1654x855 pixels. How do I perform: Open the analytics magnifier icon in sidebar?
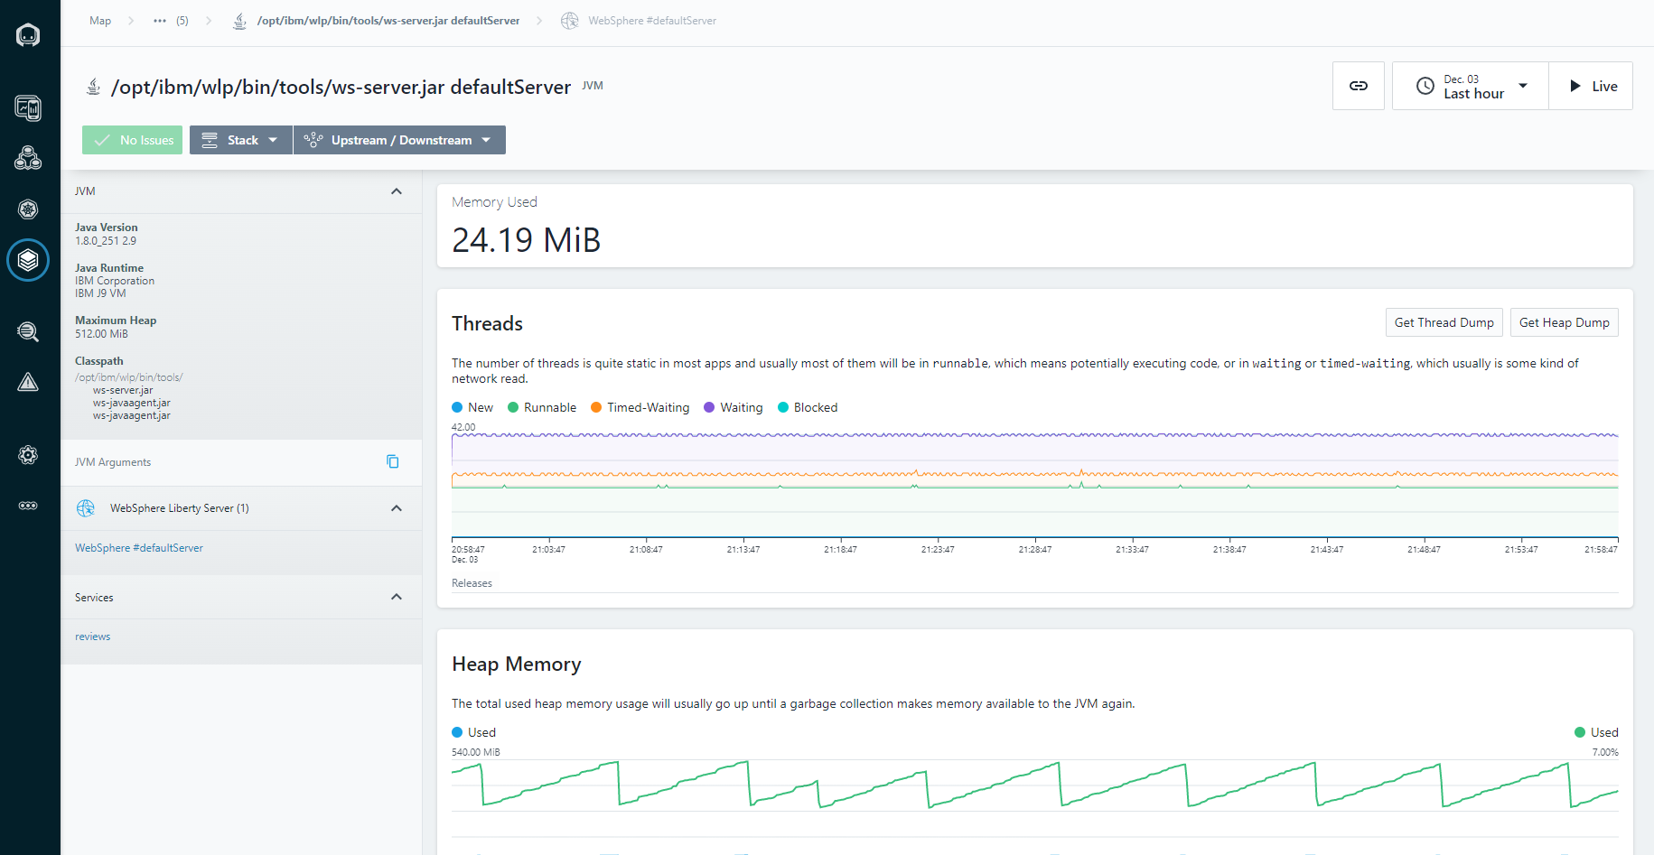point(28,331)
